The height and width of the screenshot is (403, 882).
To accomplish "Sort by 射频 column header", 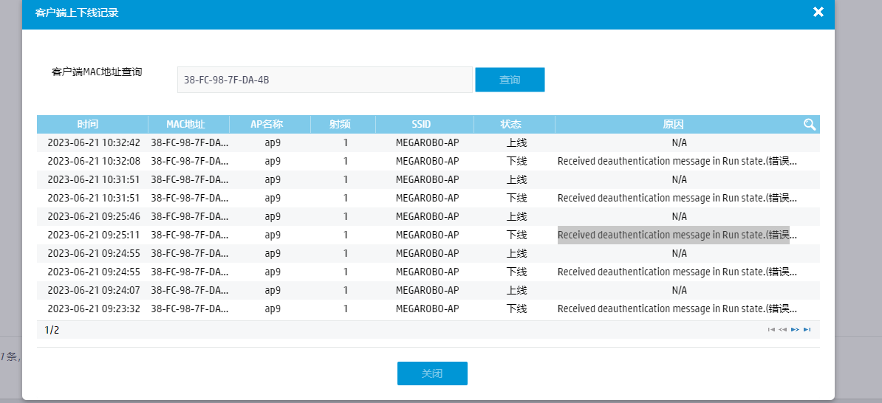I will coord(343,124).
